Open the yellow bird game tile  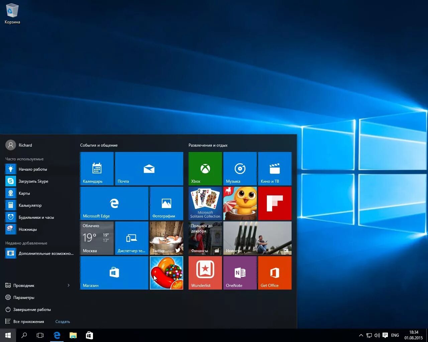tap(240, 203)
